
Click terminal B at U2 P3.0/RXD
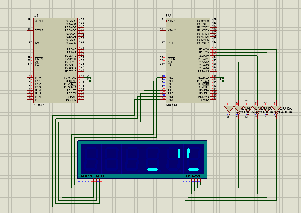(x=223, y=78)
